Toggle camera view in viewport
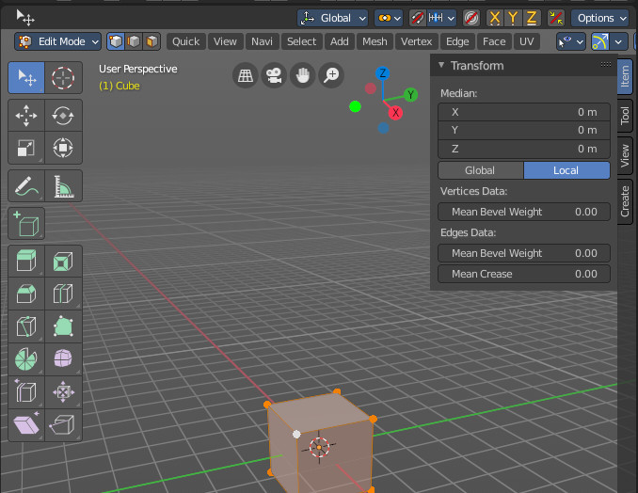Screen dimensions: 638x493 pyautogui.click(x=274, y=75)
